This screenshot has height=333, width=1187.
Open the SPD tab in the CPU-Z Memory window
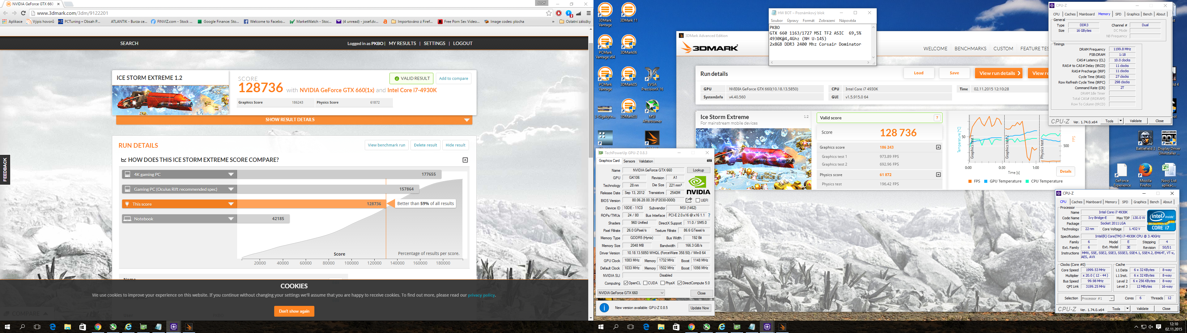pos(1118,14)
